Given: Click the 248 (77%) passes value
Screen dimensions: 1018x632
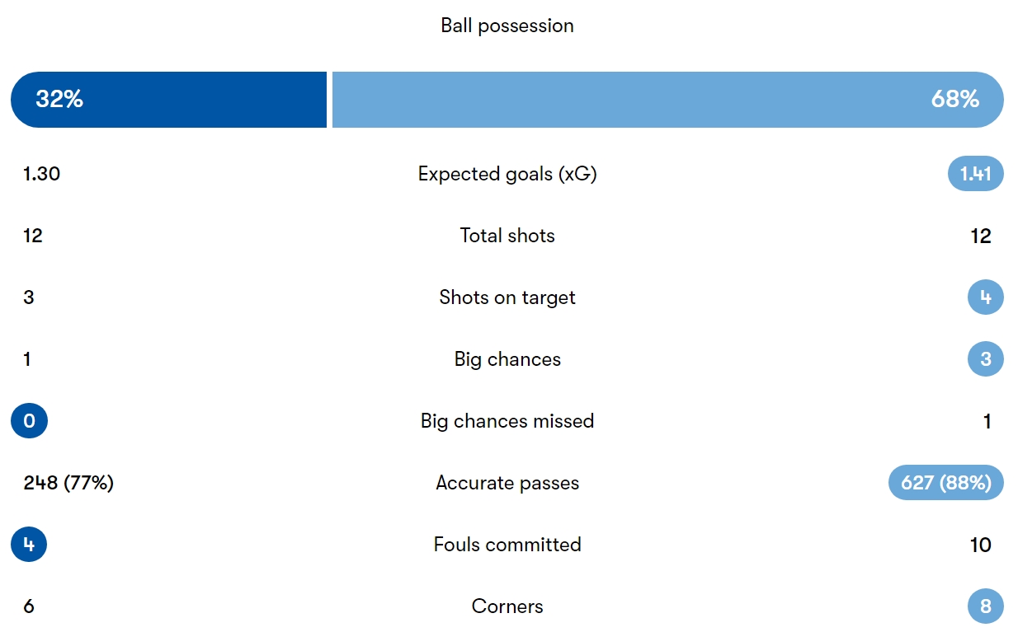Looking at the screenshot, I should [68, 483].
